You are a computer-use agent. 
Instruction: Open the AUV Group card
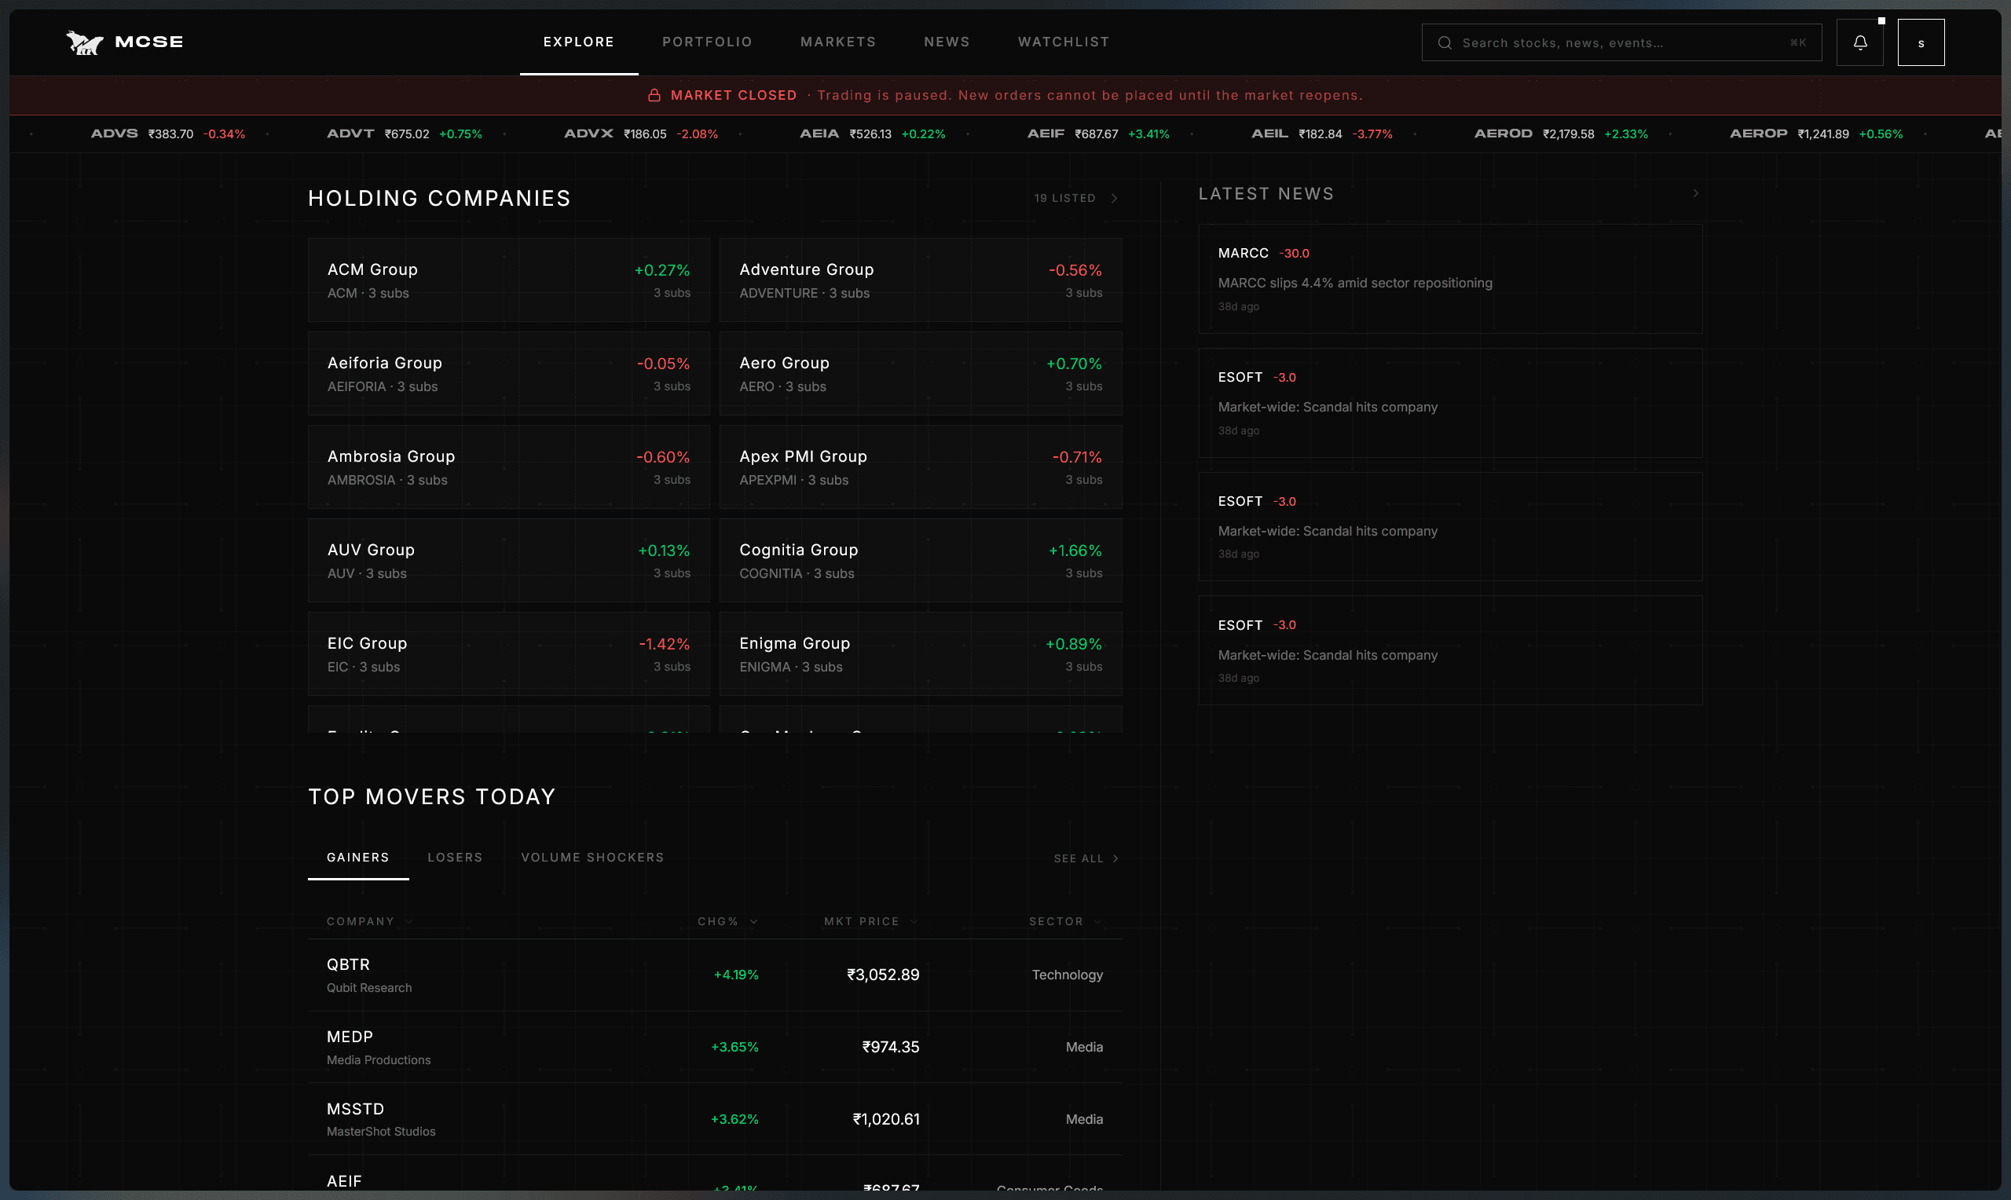508,561
